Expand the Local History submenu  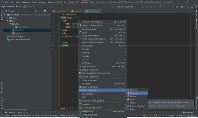point(103,94)
